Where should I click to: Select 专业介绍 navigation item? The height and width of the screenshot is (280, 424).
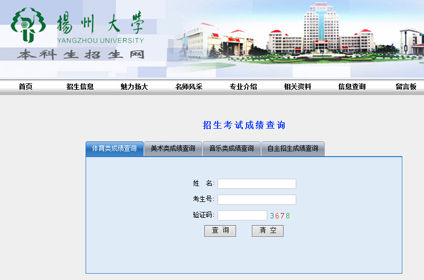pos(243,86)
